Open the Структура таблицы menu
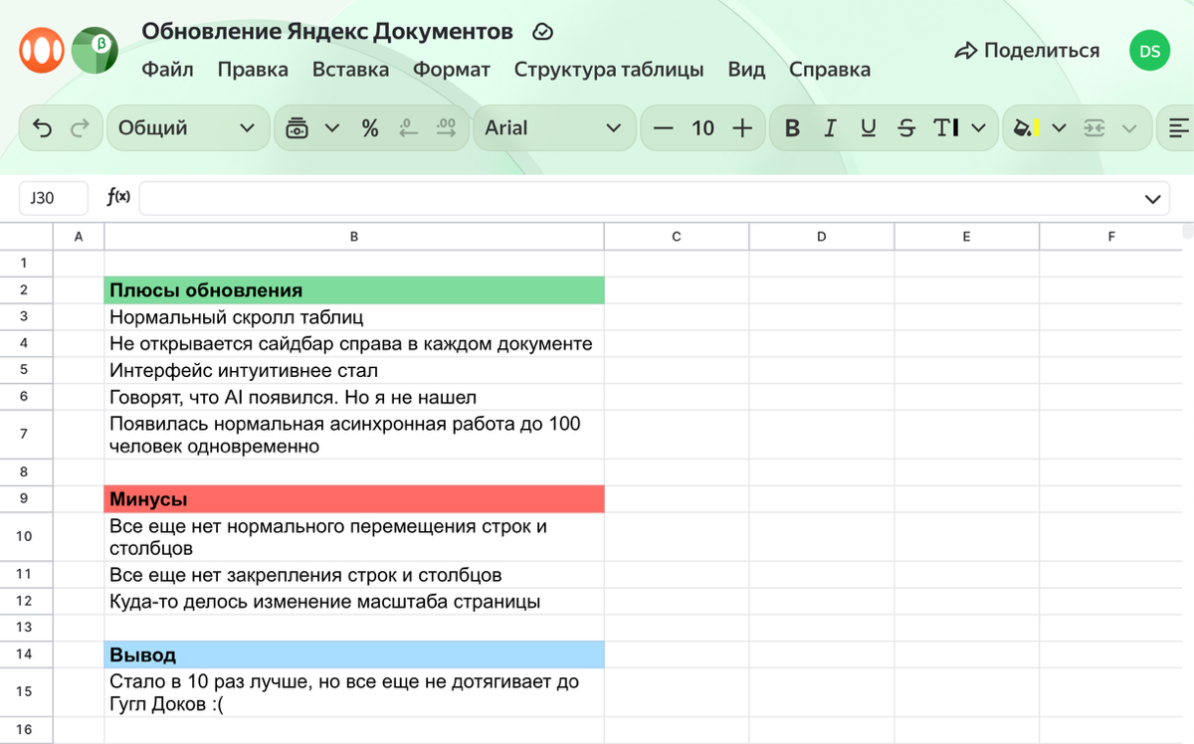This screenshot has width=1194, height=744. tap(609, 70)
